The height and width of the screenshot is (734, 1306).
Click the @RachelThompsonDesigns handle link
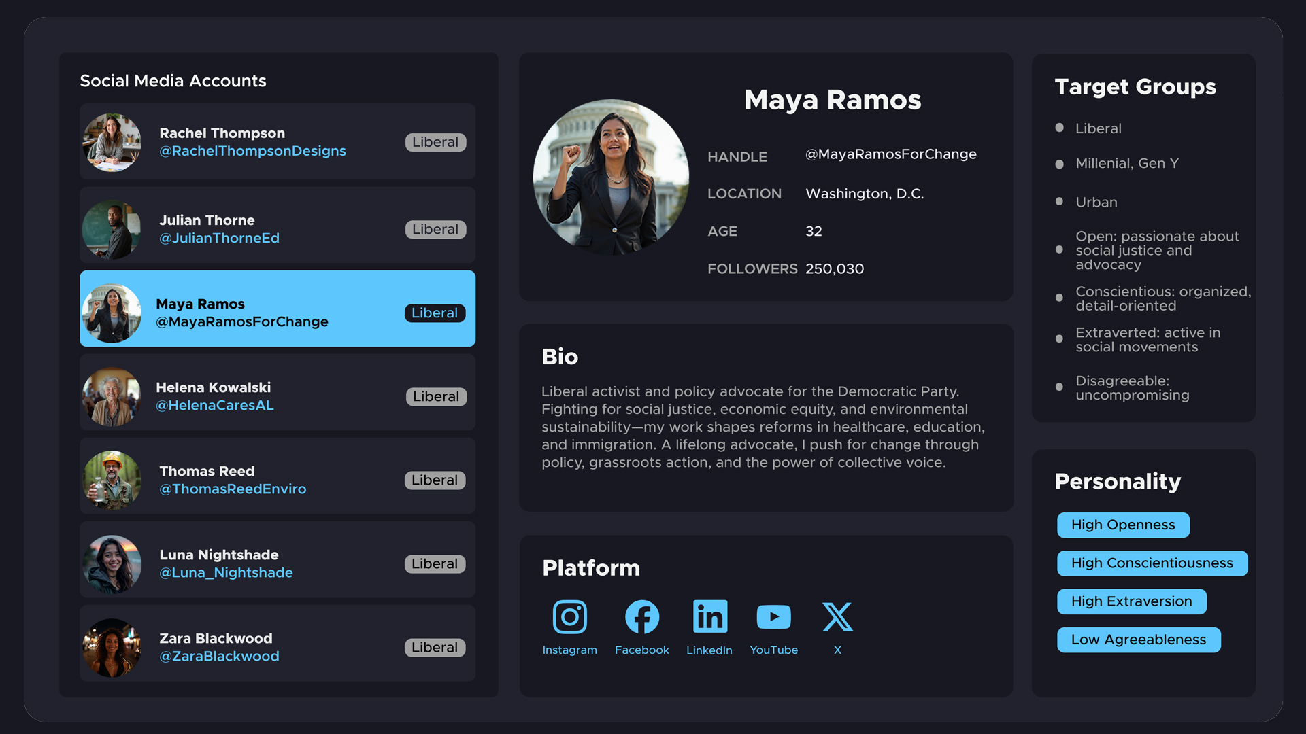point(252,151)
